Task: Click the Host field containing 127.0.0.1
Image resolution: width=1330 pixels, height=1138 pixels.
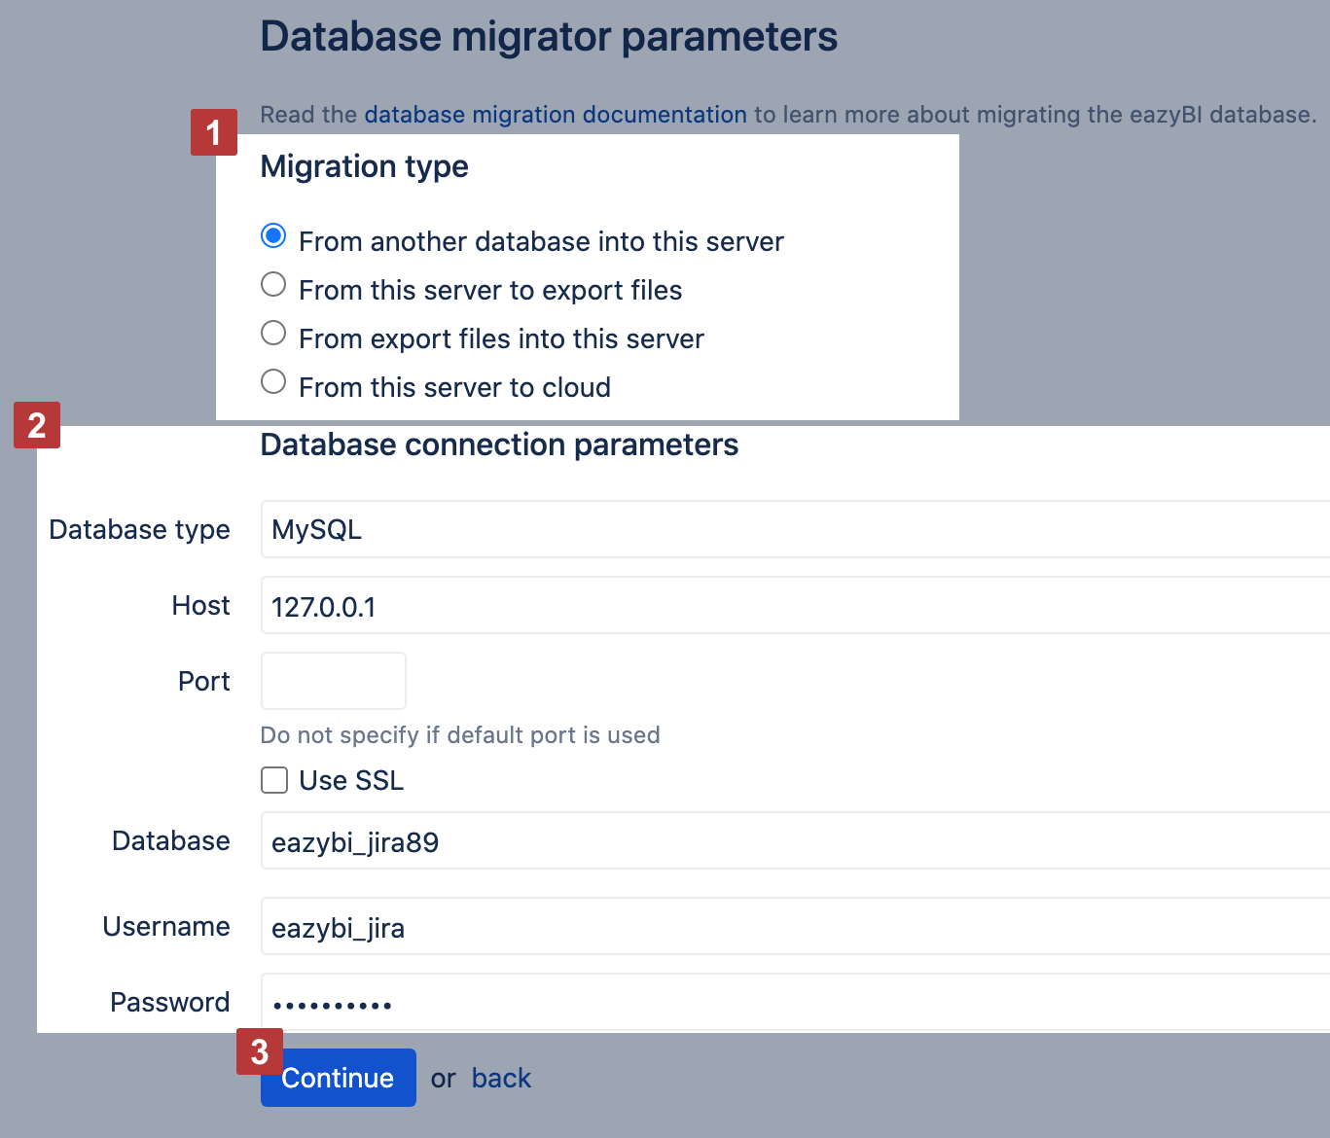Action: coord(794,606)
